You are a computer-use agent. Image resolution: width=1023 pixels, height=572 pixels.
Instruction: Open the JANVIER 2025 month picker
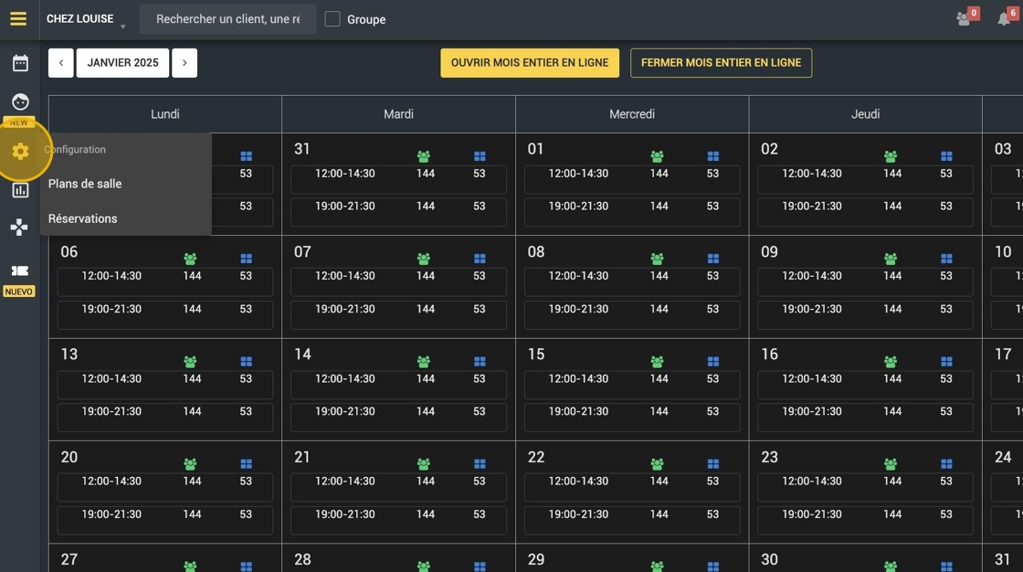(x=122, y=63)
